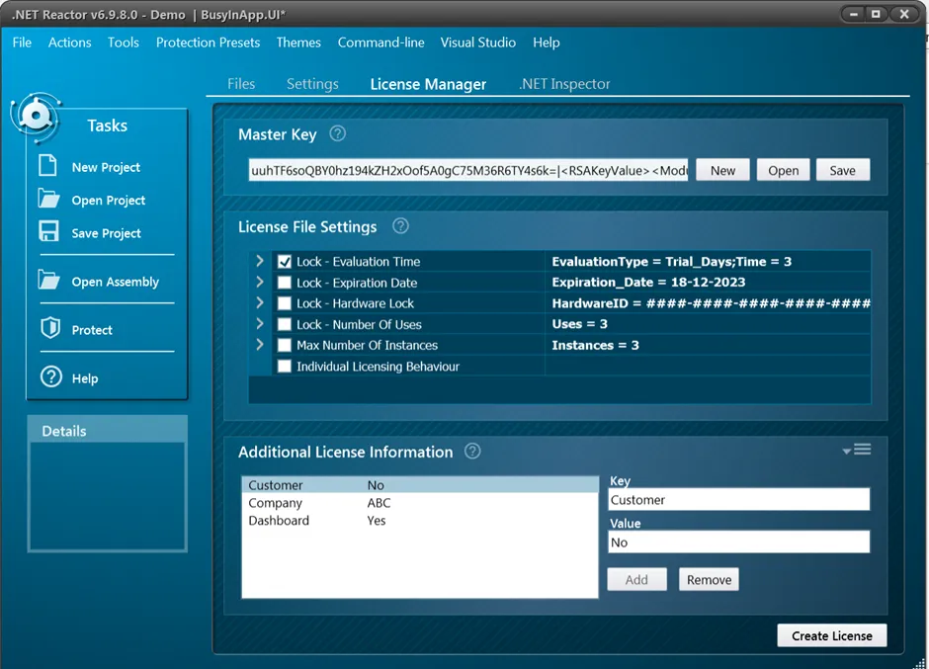Click the Save Project task label

[106, 233]
